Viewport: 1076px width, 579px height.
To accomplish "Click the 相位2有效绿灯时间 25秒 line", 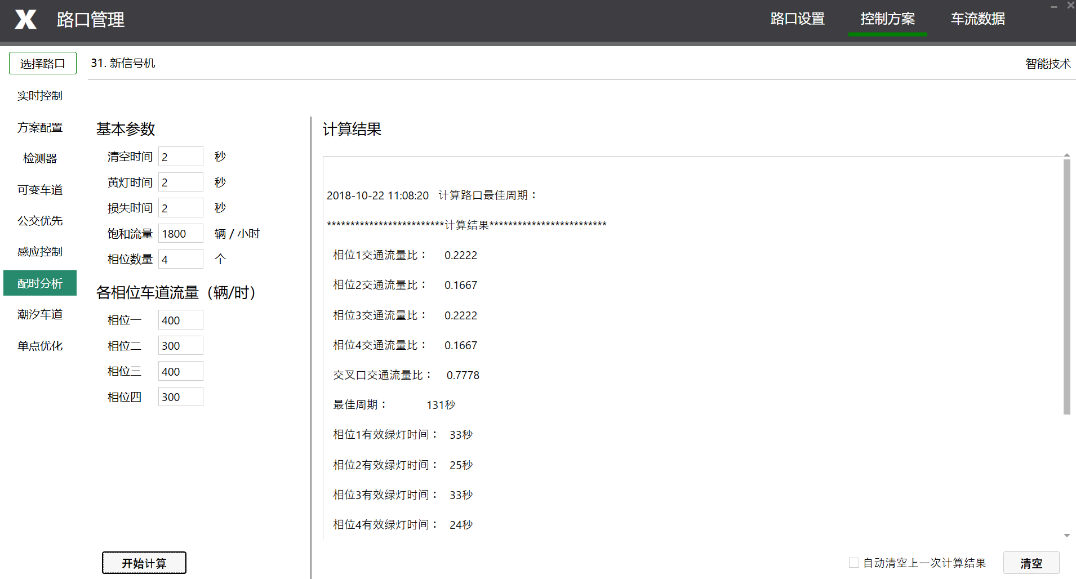I will (x=403, y=465).
